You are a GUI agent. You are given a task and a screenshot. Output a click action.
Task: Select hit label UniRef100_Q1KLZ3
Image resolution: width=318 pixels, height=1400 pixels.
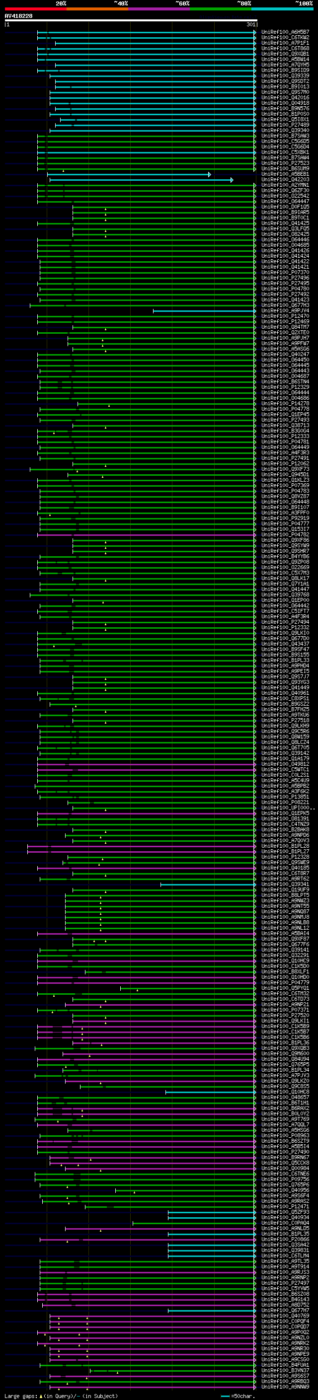[x=285, y=480]
